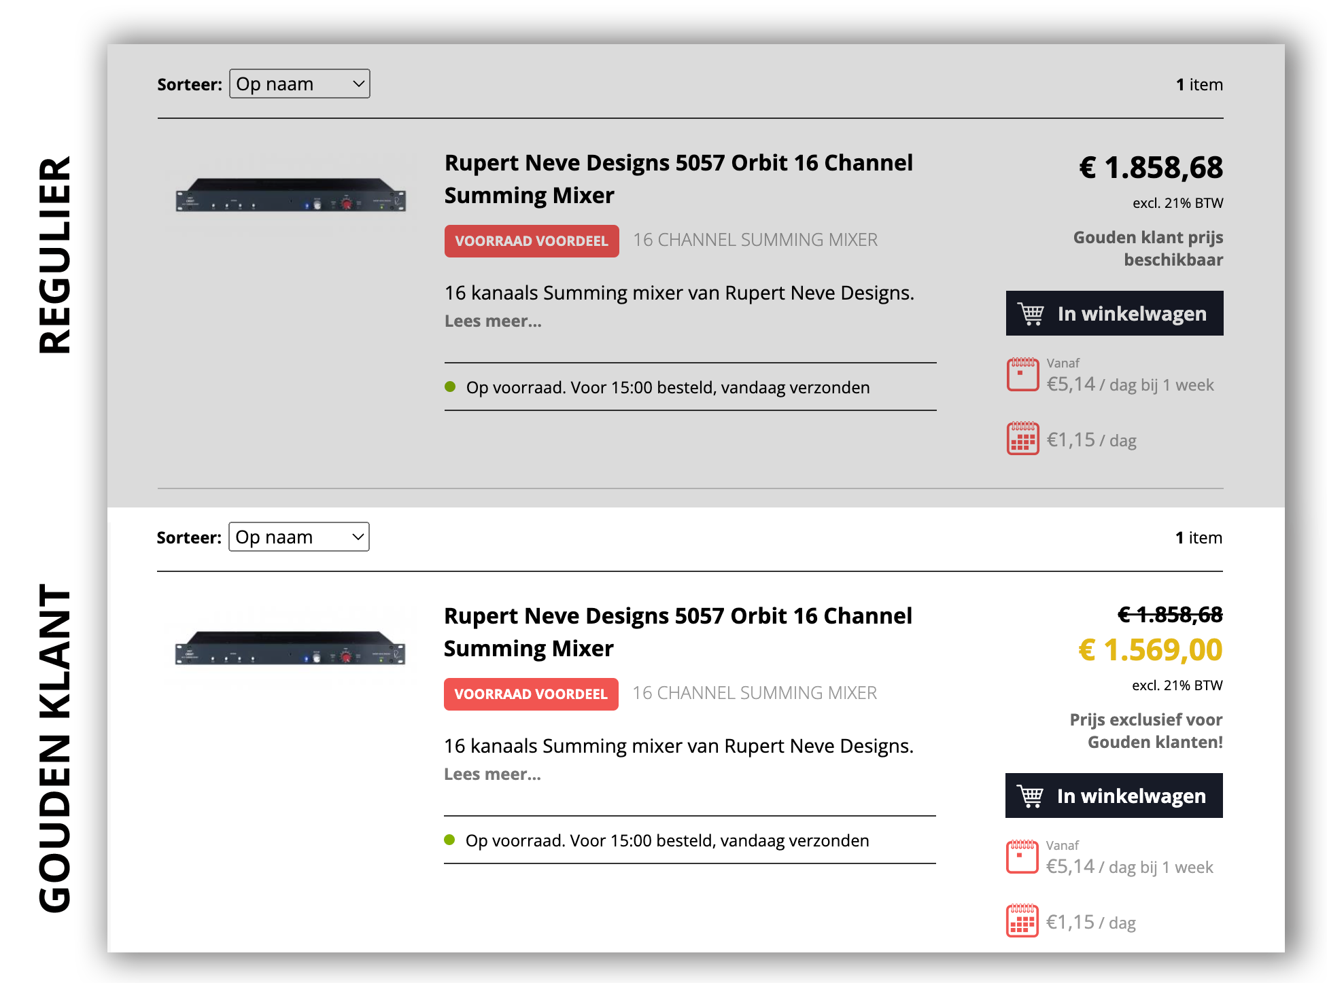Image resolution: width=1327 pixels, height=983 pixels.
Task: Add the top Orbit mixer to winkelwagen
Action: tap(1114, 314)
